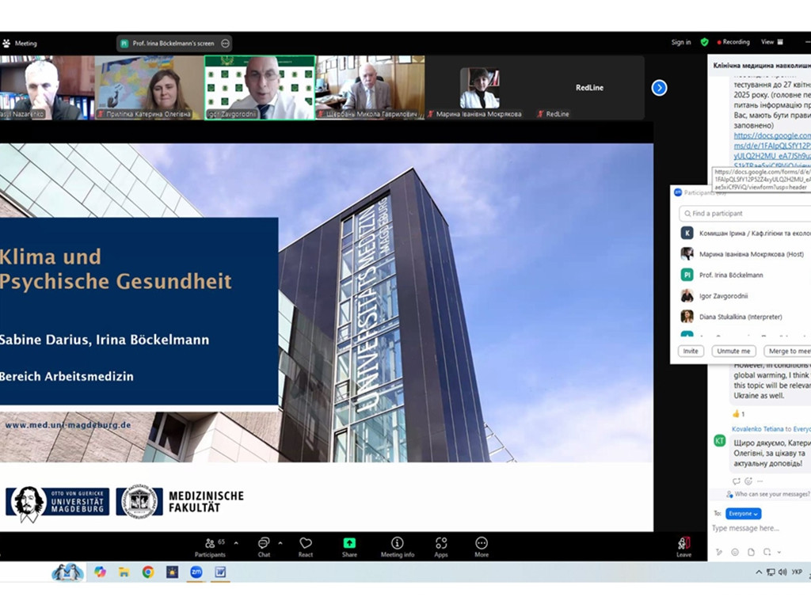Open Meeting info

(398, 547)
